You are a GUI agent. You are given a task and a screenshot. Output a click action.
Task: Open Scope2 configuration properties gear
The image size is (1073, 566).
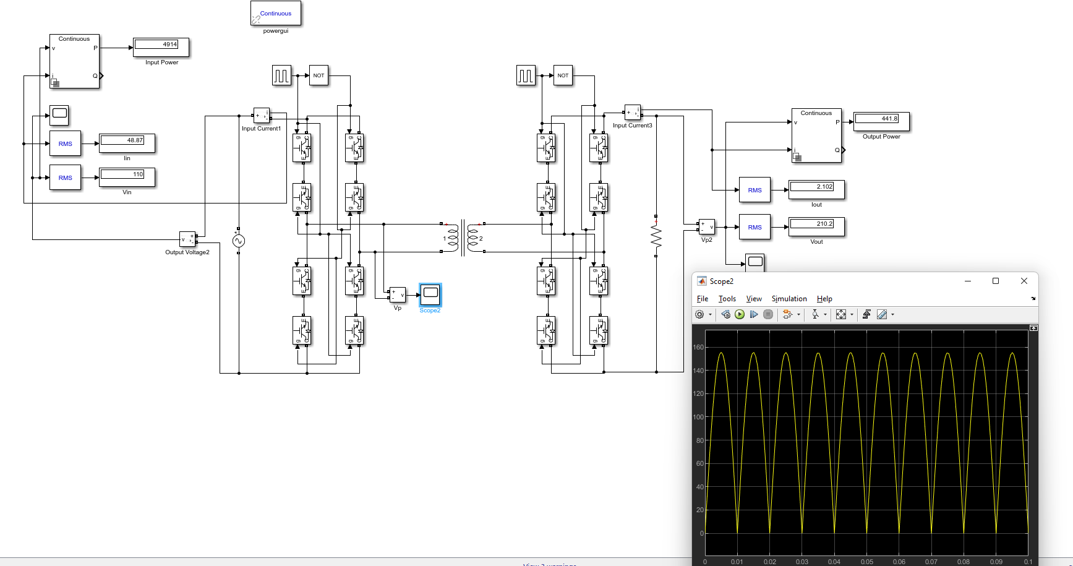[x=699, y=314]
